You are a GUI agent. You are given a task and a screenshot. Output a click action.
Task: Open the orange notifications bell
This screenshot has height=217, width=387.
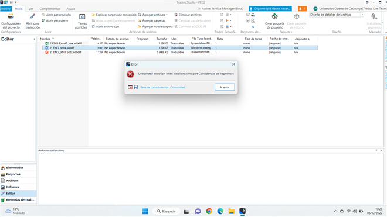click(302, 9)
